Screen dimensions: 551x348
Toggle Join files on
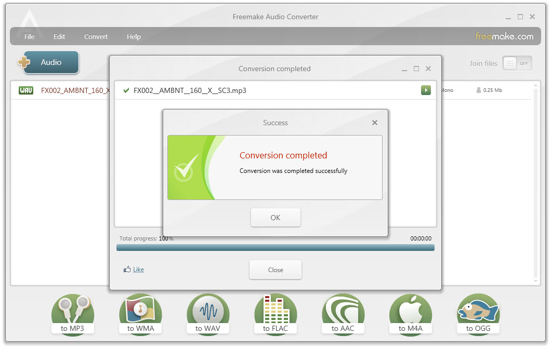(517, 63)
